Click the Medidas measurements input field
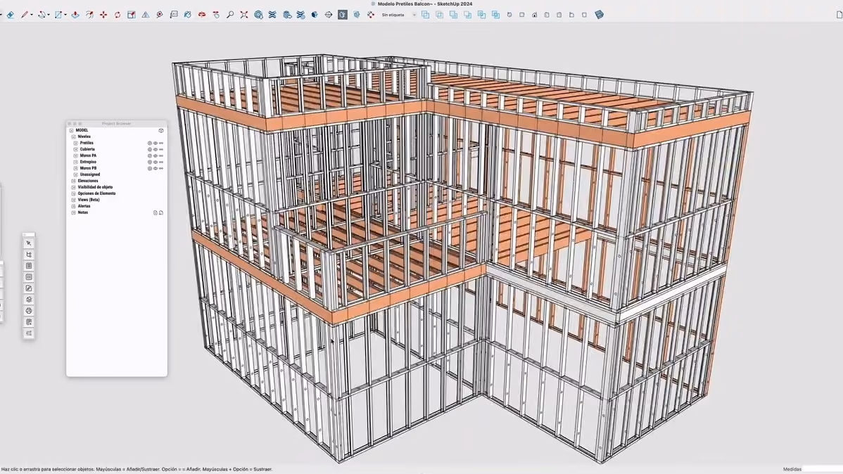The image size is (843, 474). (x=823, y=469)
